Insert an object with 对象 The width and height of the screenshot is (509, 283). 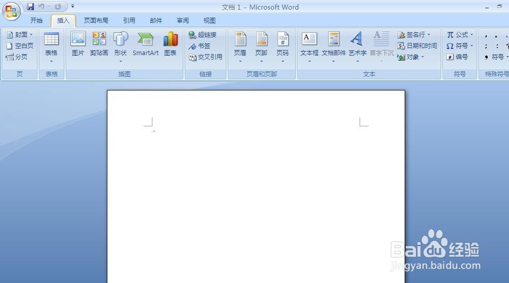coord(411,57)
